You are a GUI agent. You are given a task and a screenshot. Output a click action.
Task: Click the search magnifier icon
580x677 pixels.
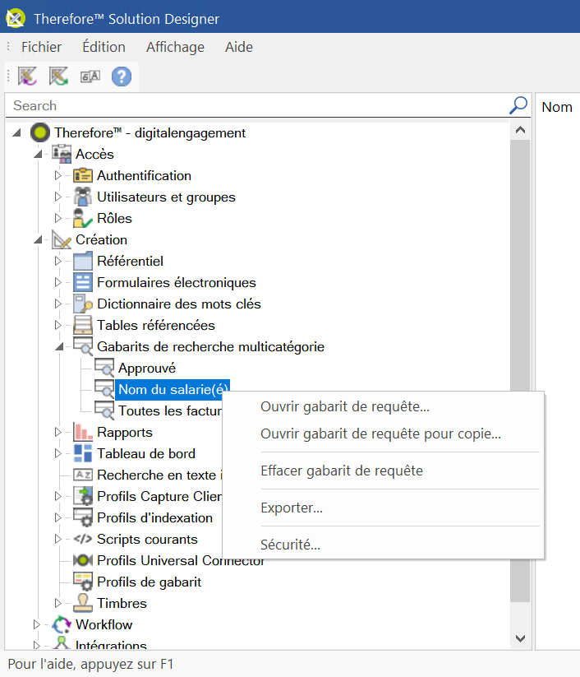tap(518, 105)
